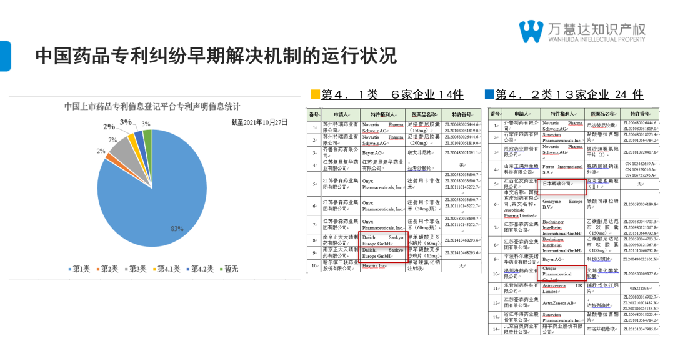Click 申请人 header in the 4.1 table

point(342,115)
